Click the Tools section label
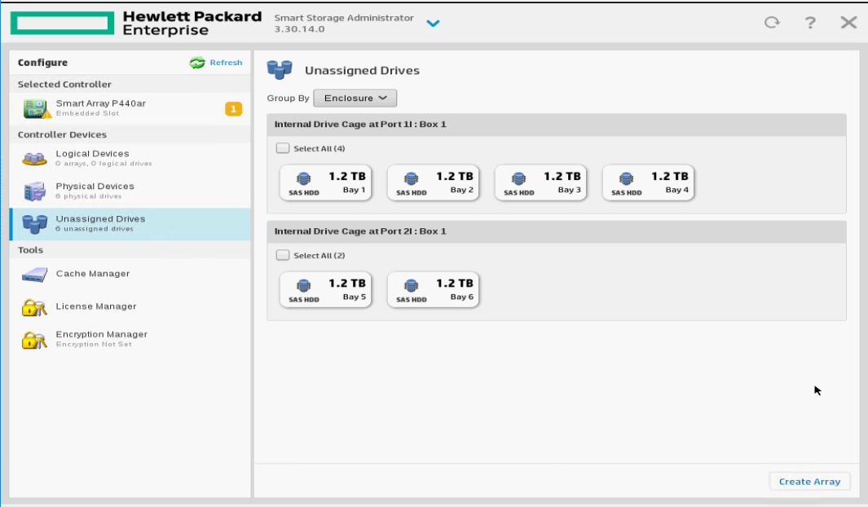The width and height of the screenshot is (868, 507). pyautogui.click(x=30, y=249)
